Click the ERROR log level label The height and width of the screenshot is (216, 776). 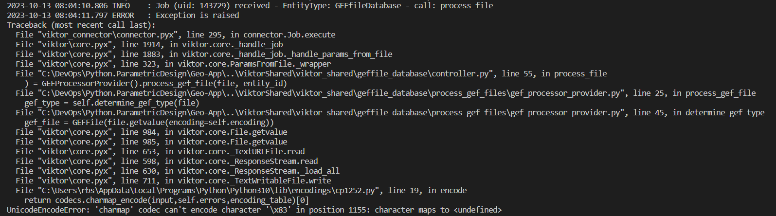click(123, 15)
